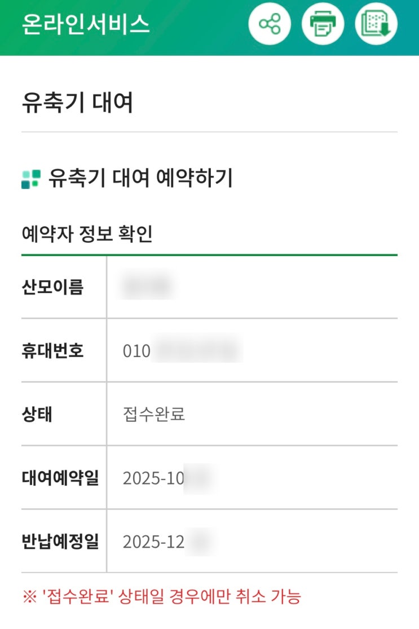The width and height of the screenshot is (419, 629).
Task: Select the 유축기 대여 page heading
Action: (77, 104)
